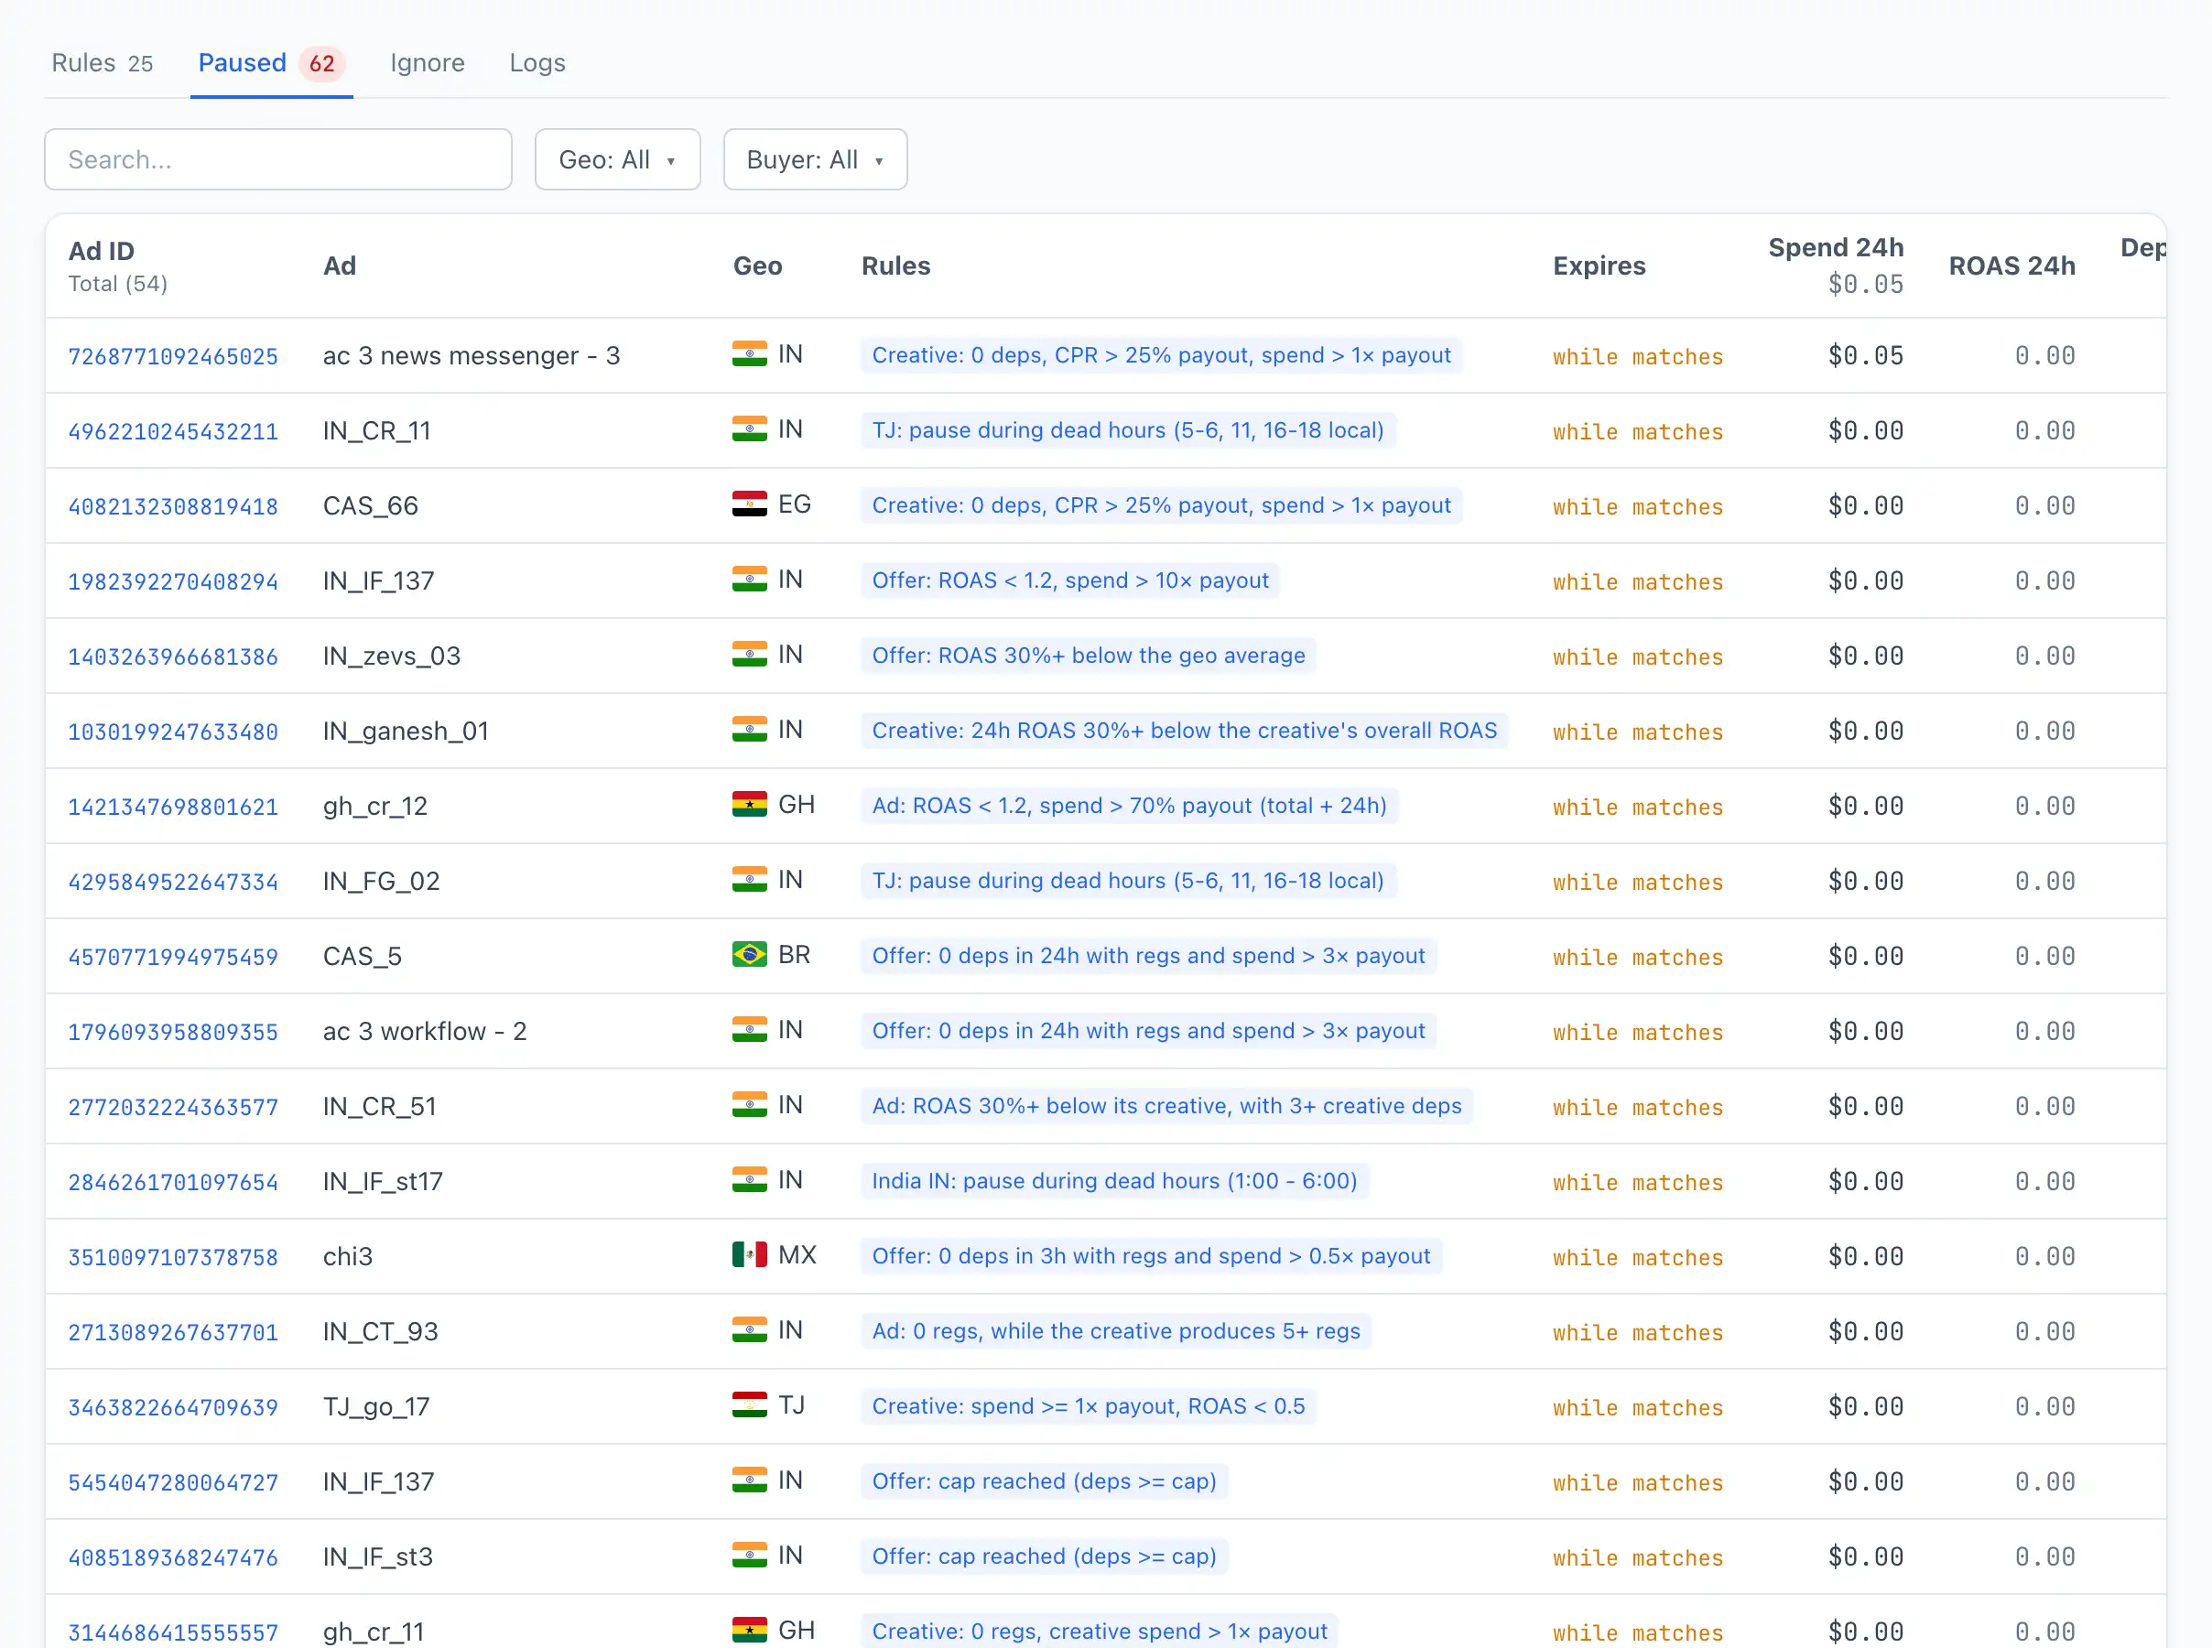Click the 'India IN: pause during dead hours' rule tag
The width and height of the screenshot is (2212, 1648).
[1114, 1181]
